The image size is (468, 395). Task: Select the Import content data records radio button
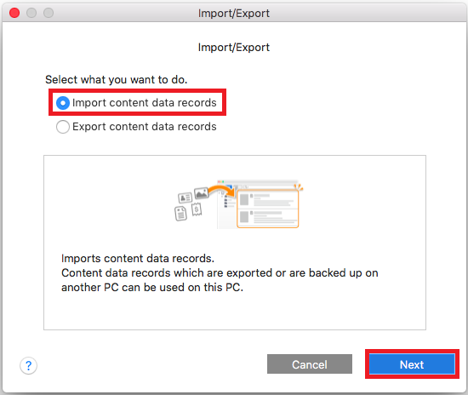tap(63, 103)
